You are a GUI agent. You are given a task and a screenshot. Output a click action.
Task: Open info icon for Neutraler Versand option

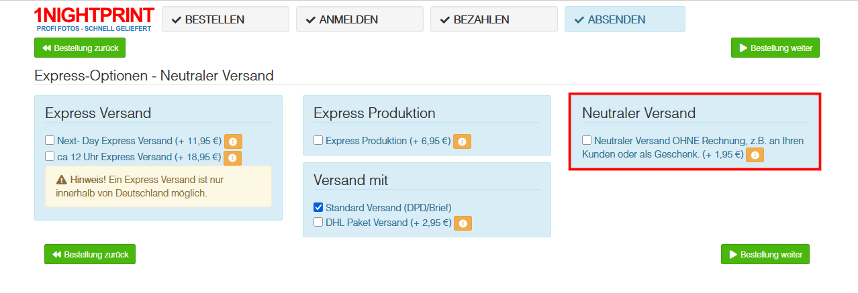click(x=755, y=155)
